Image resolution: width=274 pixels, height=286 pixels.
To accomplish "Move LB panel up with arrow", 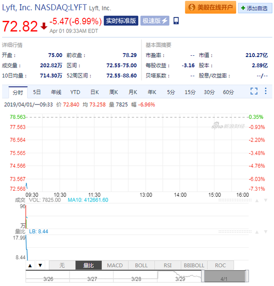I will pos(257,232).
